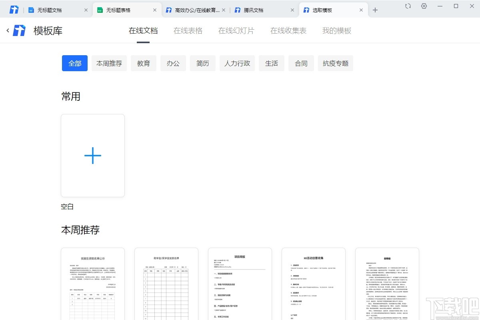Select the 合同 filter
Image resolution: width=480 pixels, height=320 pixels.
(301, 63)
